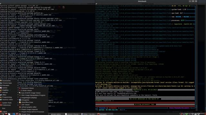
Task: Click the Sound & Video category icon
Action: coord(1,99)
